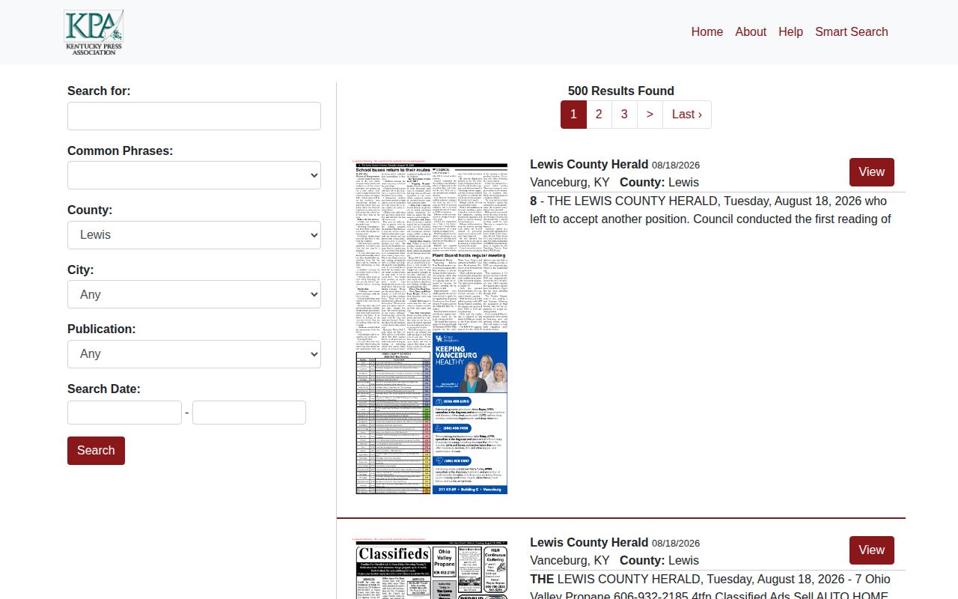
Task: Open the About page link
Action: 751,31
